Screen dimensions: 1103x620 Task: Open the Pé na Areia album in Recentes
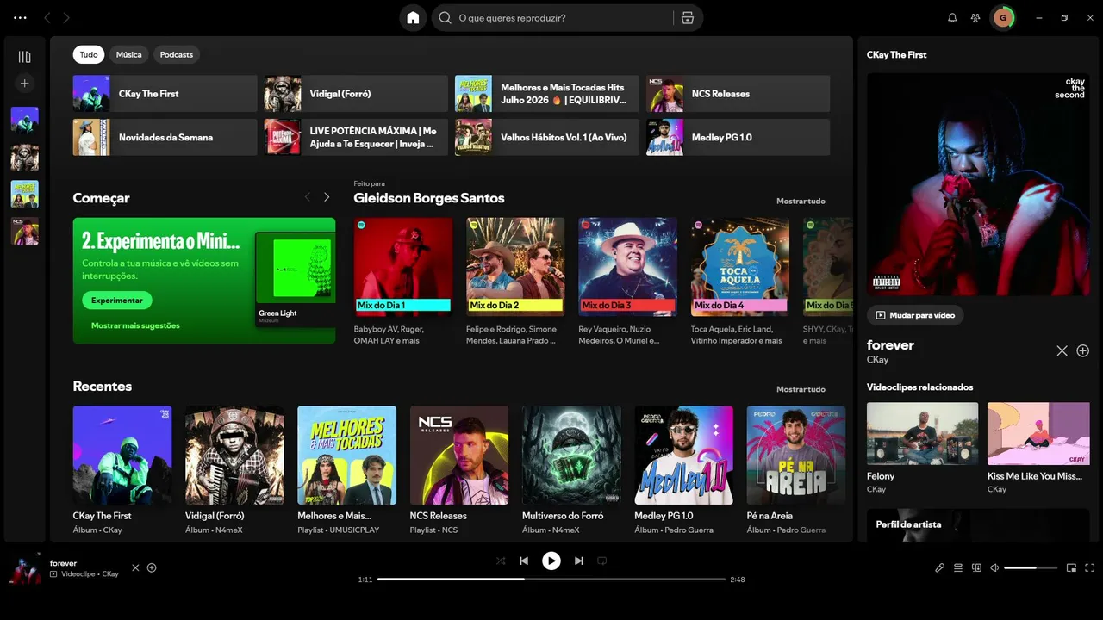click(796, 470)
